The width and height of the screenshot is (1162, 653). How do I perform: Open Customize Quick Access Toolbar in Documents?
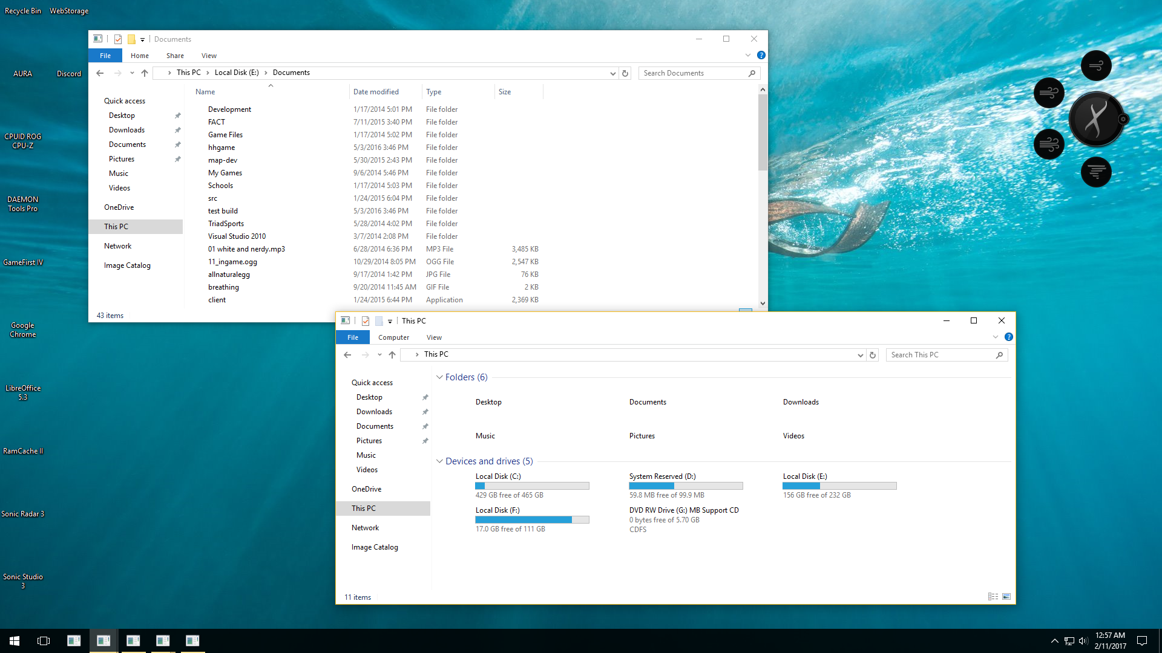(x=143, y=40)
